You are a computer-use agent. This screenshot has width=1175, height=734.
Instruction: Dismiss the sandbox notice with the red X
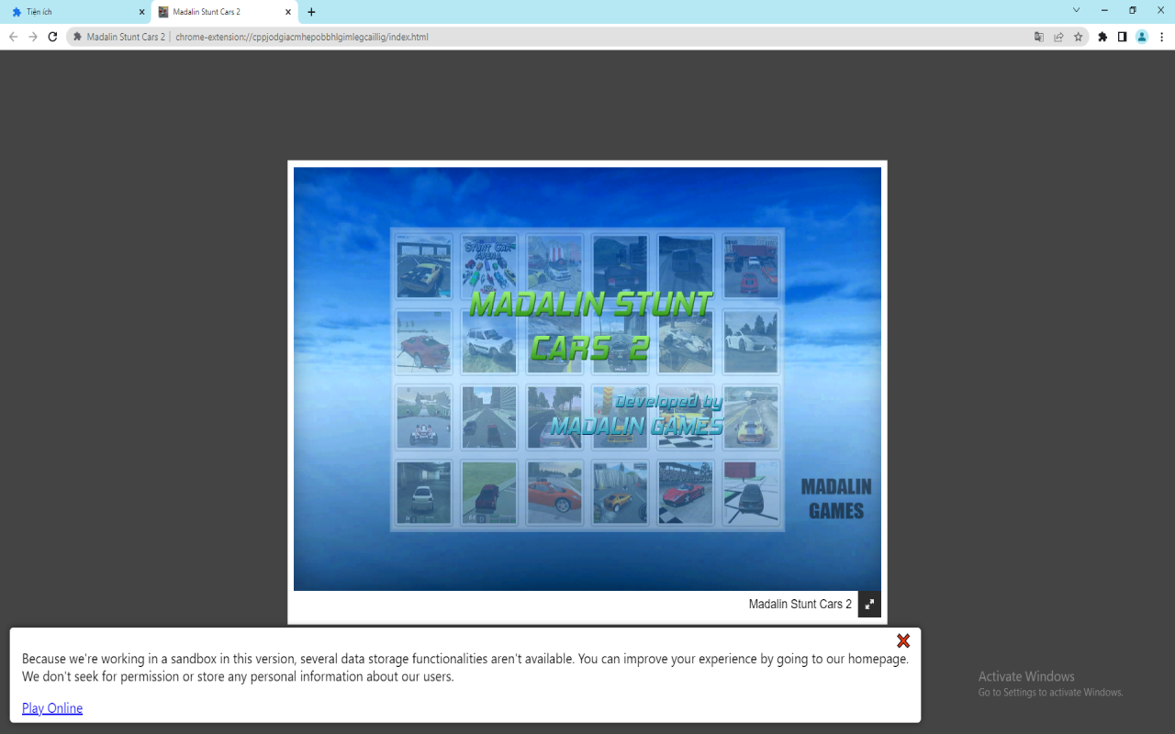902,640
